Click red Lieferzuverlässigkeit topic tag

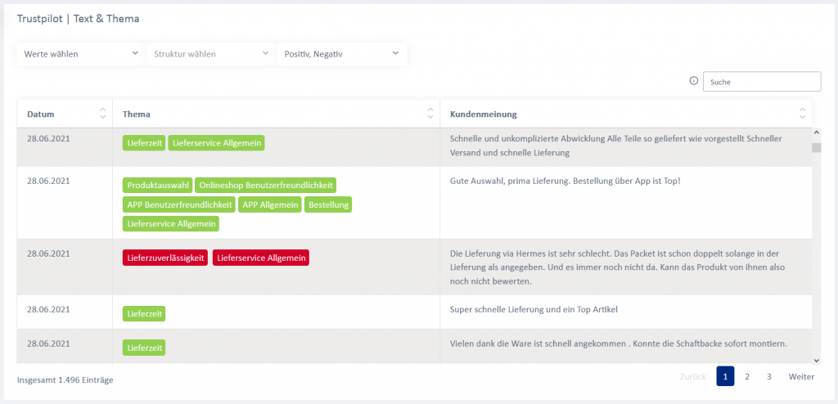pyautogui.click(x=166, y=258)
